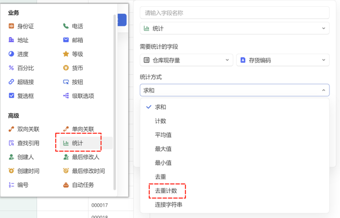Click the 统计 chart icon in field list
Viewport: 340px width, 218px height.
coord(66,143)
